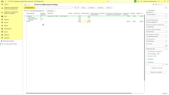The width and height of the screenshot is (169, 95).
Task: Click the report settings variant input field
Action: pyautogui.click(x=54, y=8)
